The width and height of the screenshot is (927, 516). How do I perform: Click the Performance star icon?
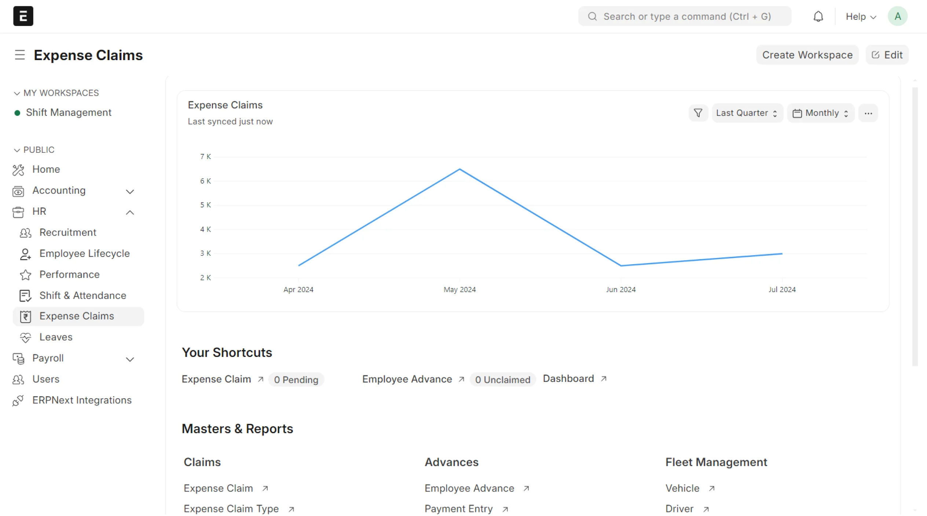pos(25,275)
